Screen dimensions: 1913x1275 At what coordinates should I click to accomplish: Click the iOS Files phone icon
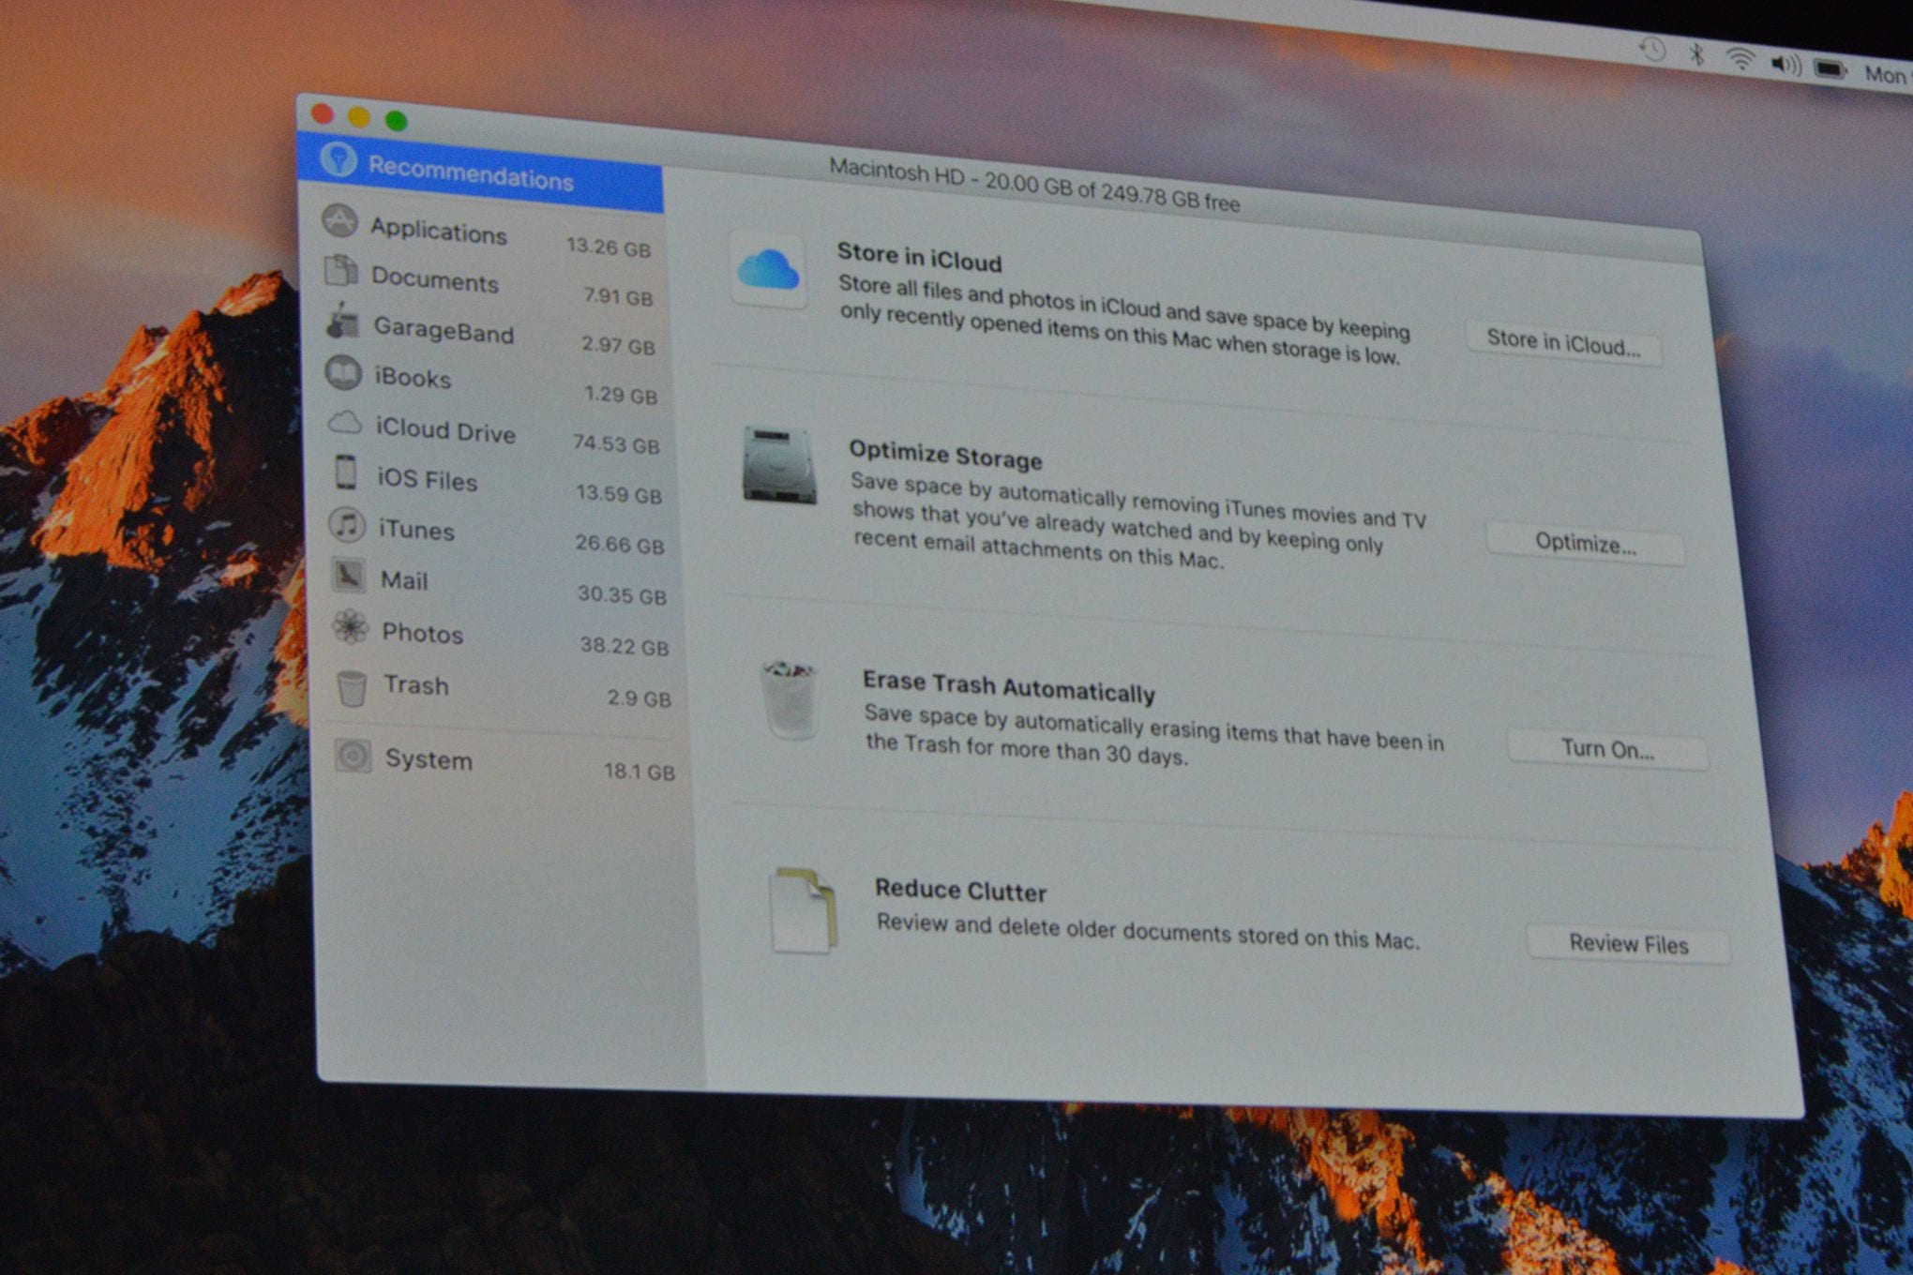[346, 472]
